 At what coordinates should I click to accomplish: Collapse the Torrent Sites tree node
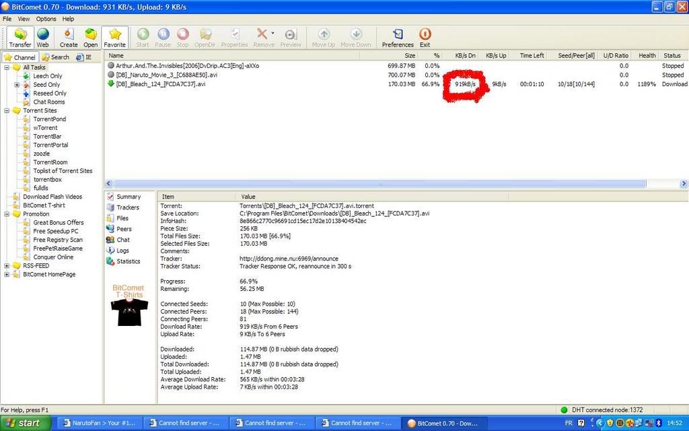pos(7,110)
